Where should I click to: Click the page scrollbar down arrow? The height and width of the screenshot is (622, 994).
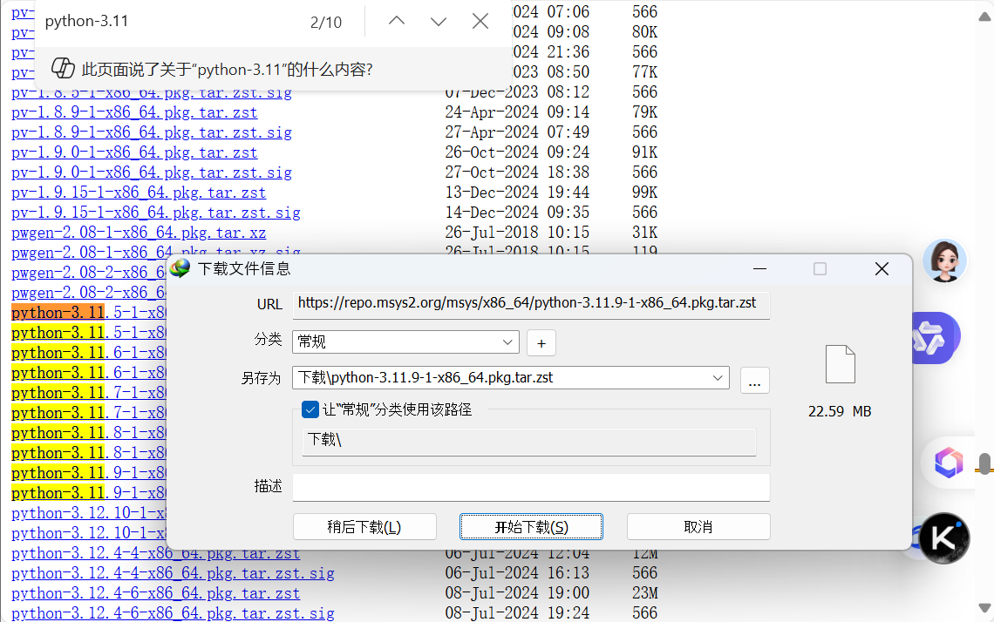click(x=984, y=608)
